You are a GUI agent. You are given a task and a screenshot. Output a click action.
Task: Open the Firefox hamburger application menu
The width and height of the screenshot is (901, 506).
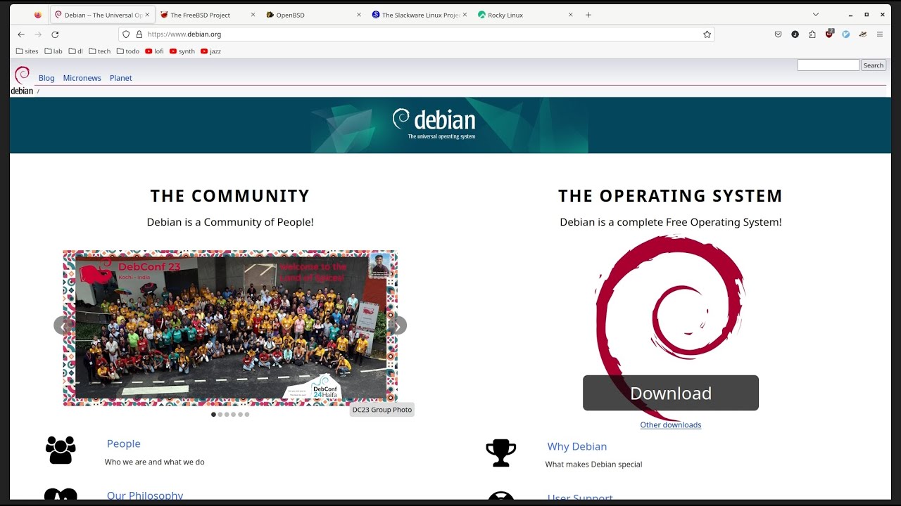pyautogui.click(x=880, y=34)
